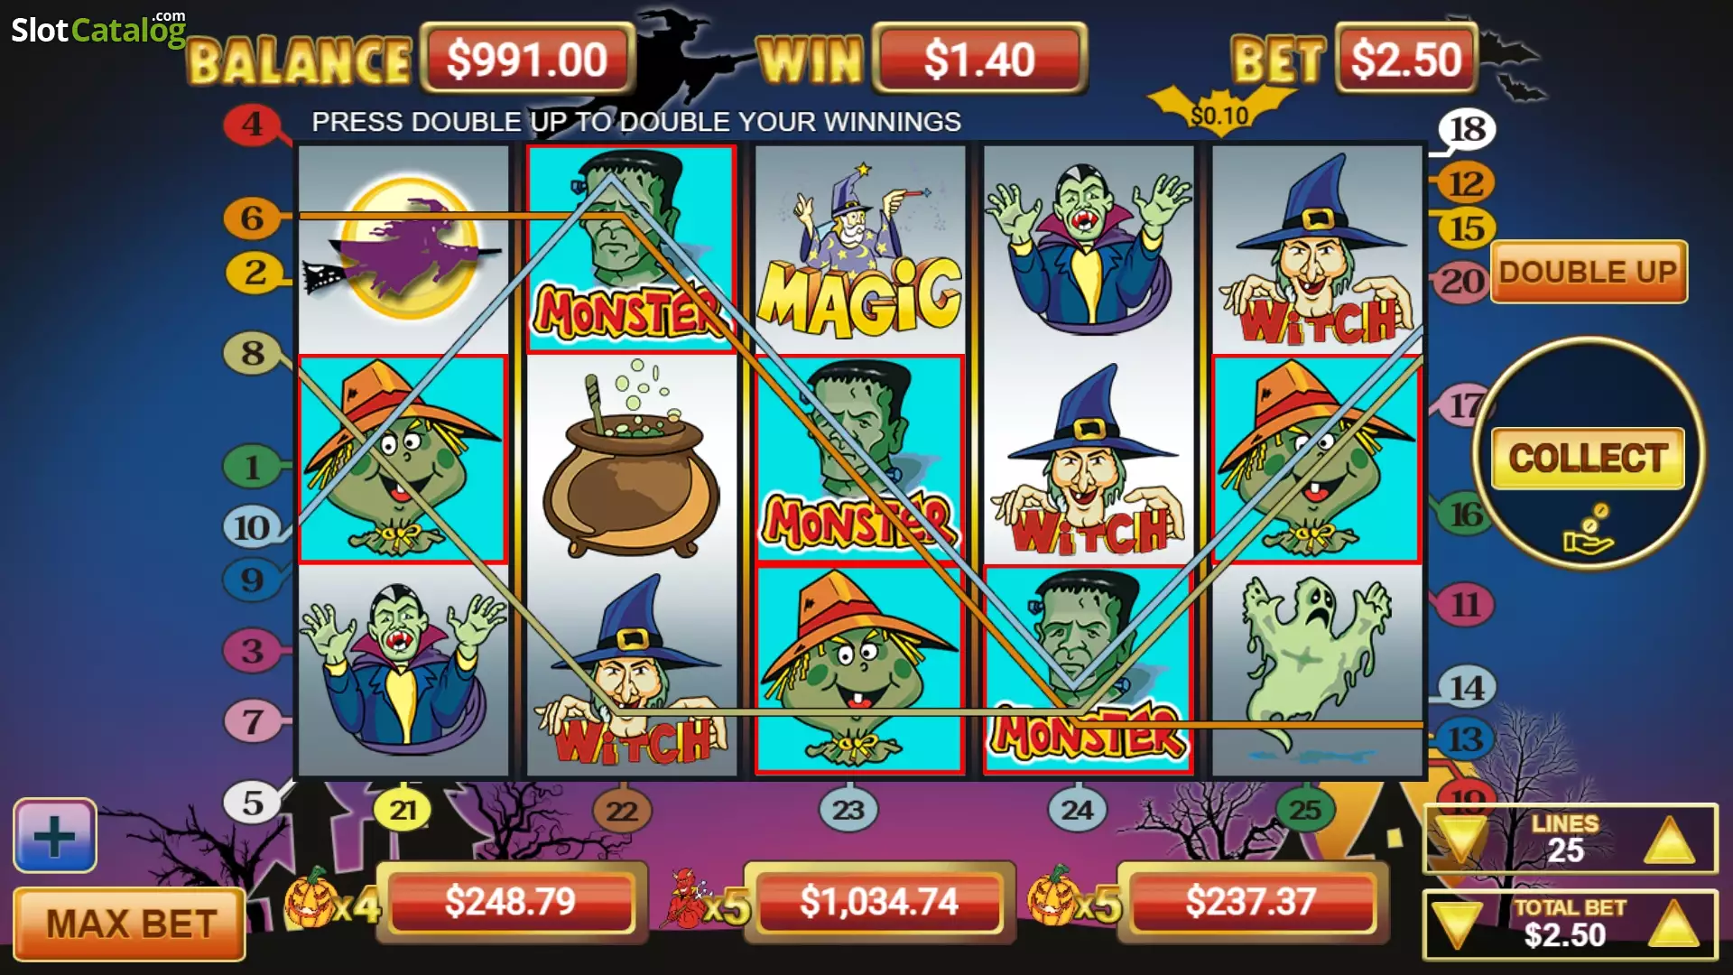Collect the current winnings
1733x975 pixels.
pos(1588,458)
